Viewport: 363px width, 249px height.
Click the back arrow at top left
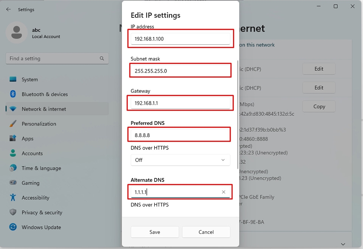click(8, 9)
